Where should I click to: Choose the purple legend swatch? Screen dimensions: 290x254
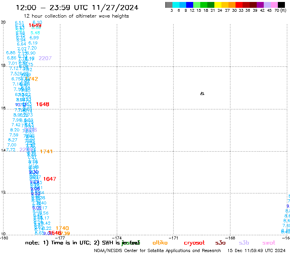pyautogui.click(x=260, y=5)
